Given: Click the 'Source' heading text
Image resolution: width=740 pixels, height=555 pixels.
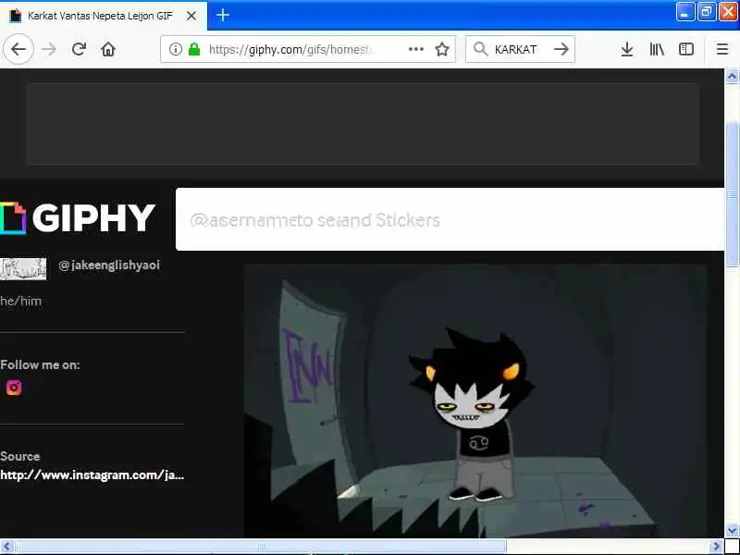Looking at the screenshot, I should pos(19,456).
